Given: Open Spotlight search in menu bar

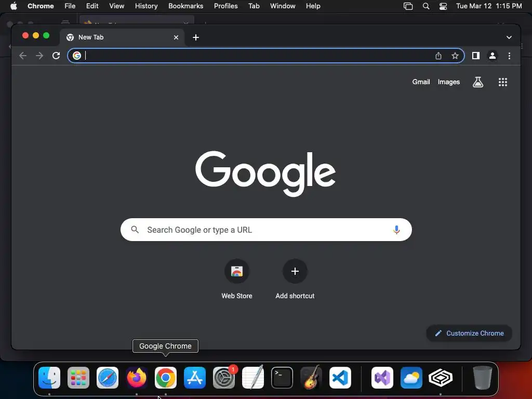Looking at the screenshot, I should tap(426, 6).
